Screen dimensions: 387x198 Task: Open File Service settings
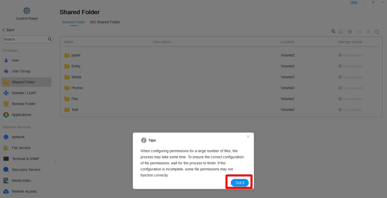[26, 148]
